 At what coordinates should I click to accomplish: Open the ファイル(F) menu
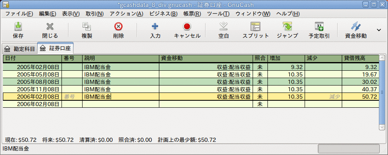tap(19, 14)
